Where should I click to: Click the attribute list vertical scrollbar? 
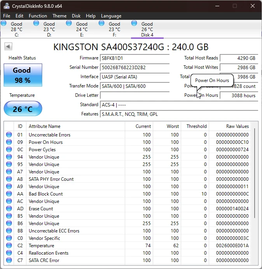255,173
